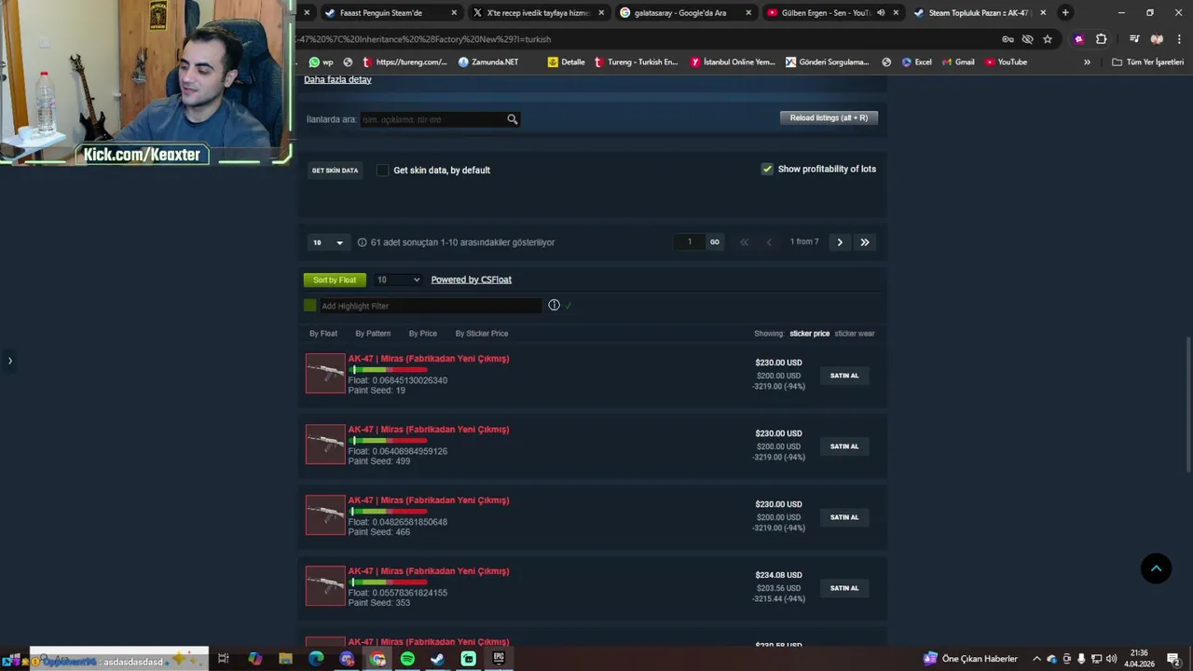Image resolution: width=1193 pixels, height=671 pixels.
Task: Open Tüm Yer İşaretleri bookmarks folder
Action: click(x=1148, y=62)
